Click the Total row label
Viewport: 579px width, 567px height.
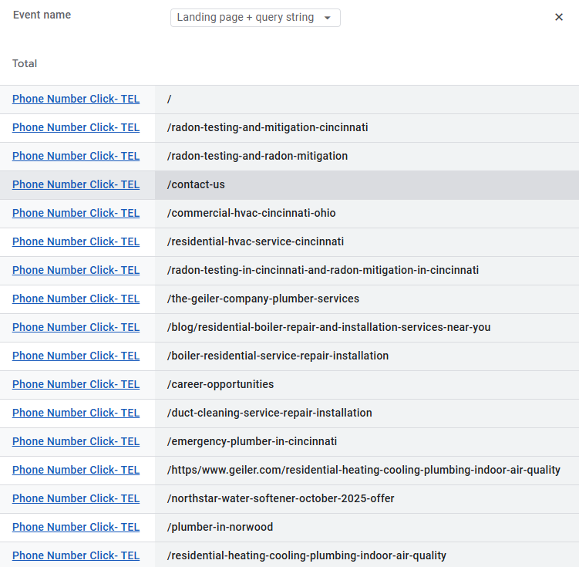[25, 63]
